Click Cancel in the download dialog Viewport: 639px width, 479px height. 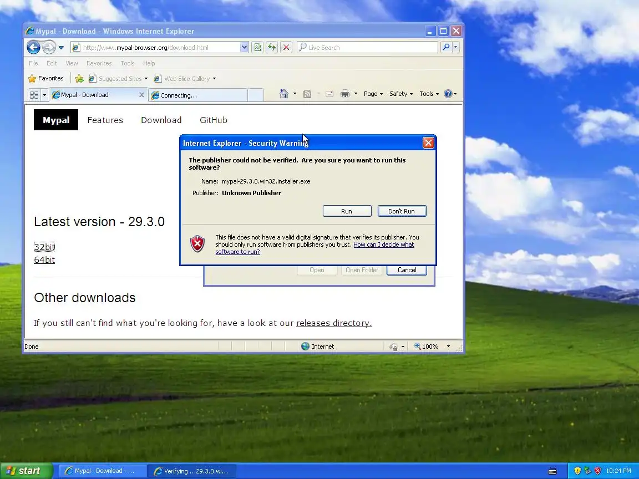coord(407,270)
